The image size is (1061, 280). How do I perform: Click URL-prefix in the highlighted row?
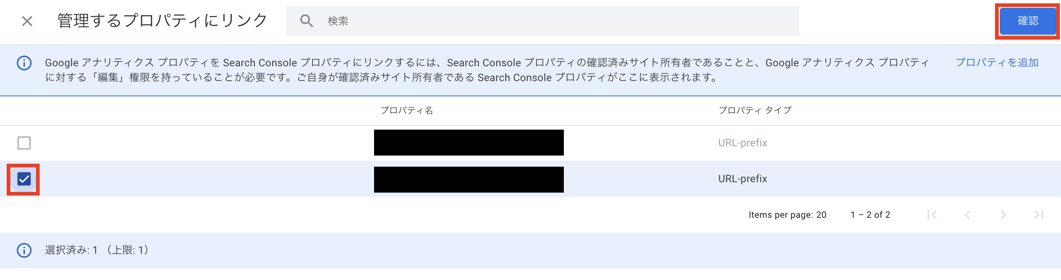pos(743,179)
